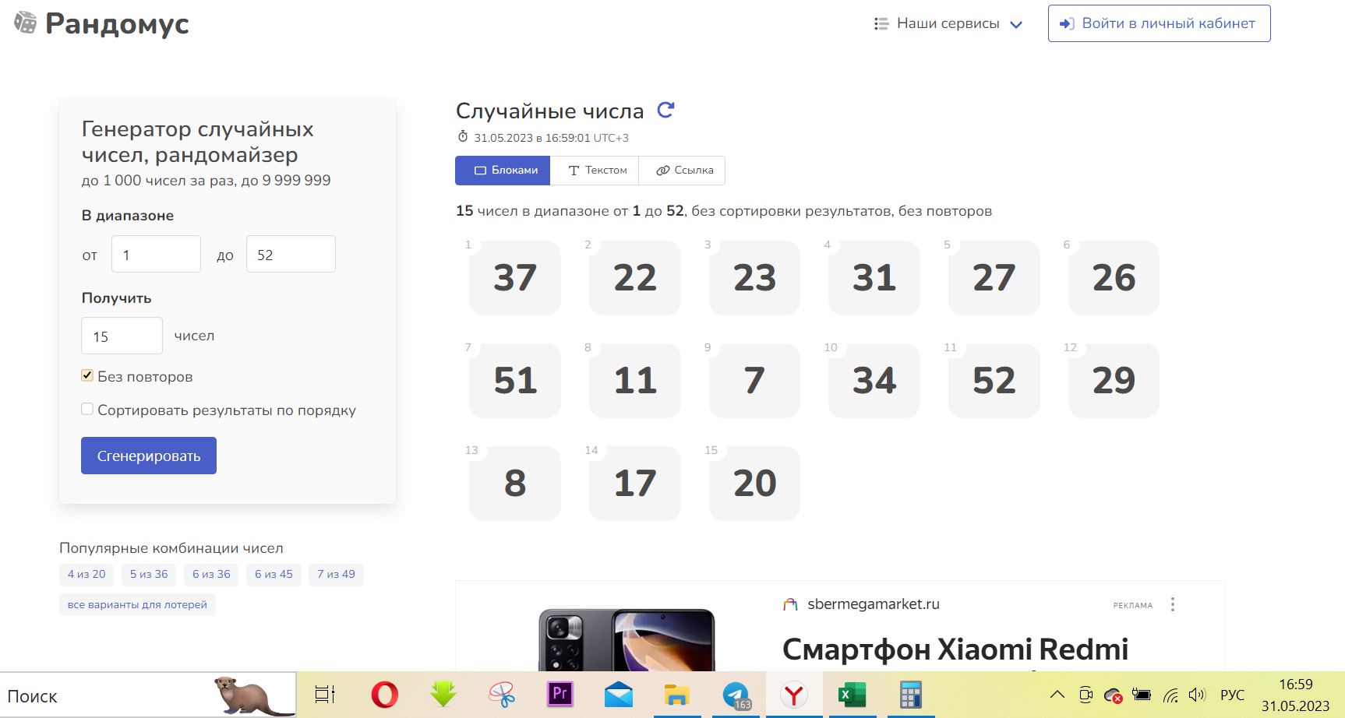Select the 6 из 45 combination
Image resolution: width=1345 pixels, height=718 pixels.
point(274,575)
